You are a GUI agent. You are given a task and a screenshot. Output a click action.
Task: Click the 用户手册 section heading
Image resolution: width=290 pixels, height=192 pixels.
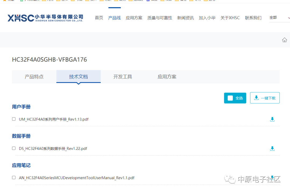tap(21, 107)
